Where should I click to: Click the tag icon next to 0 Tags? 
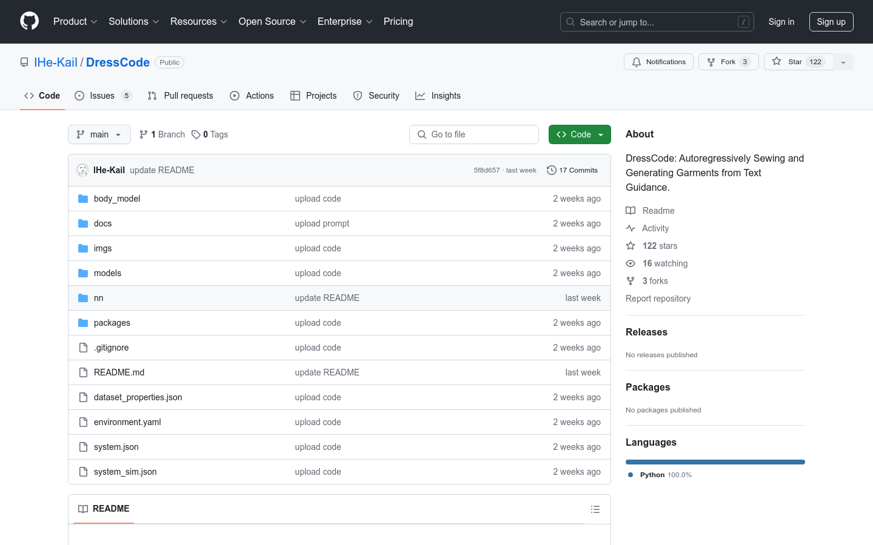196,134
